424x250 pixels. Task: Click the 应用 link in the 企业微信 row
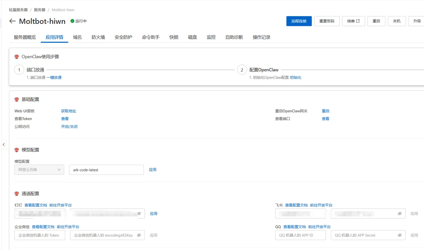(154, 235)
